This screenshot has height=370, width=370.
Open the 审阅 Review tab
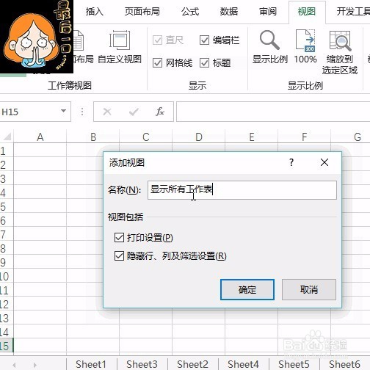point(268,12)
